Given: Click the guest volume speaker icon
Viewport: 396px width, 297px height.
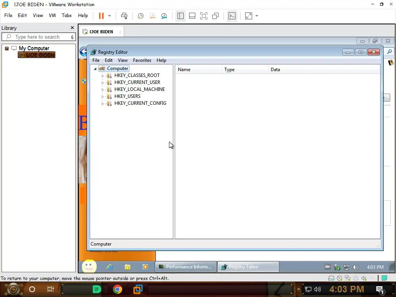Looking at the screenshot, I should coord(356,267).
